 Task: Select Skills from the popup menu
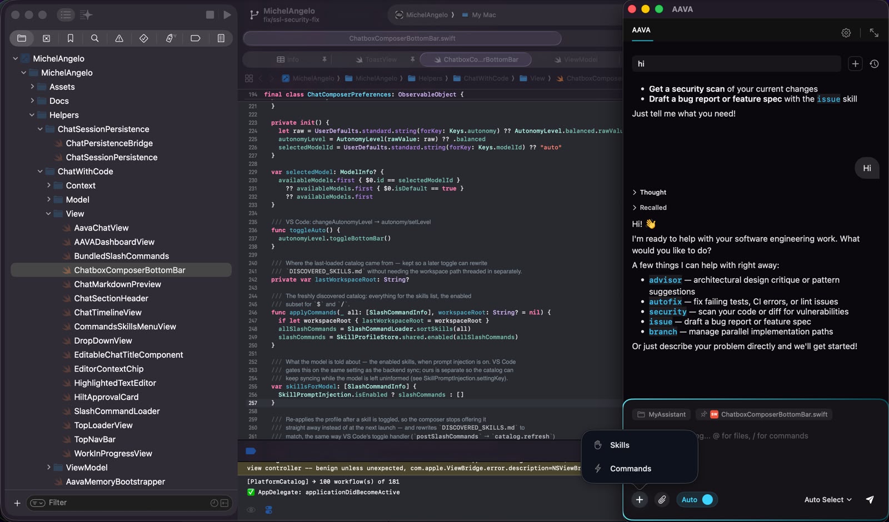[x=640, y=445]
